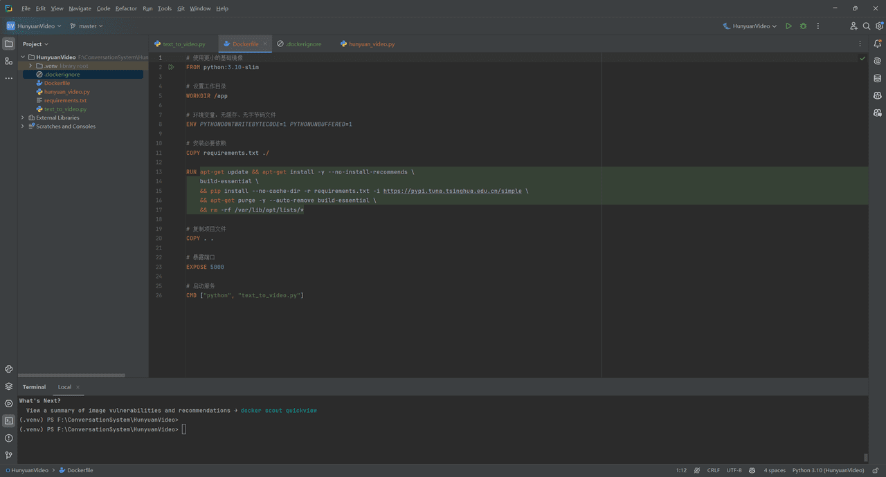Viewport: 886px width, 477px height.
Task: Expand the .venv library root folder
Action: [30, 66]
